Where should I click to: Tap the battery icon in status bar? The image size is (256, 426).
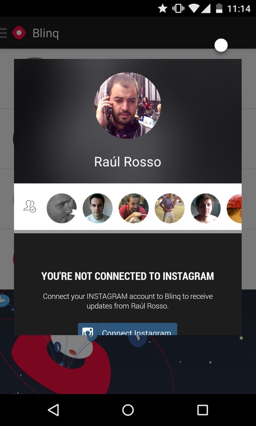pos(219,9)
